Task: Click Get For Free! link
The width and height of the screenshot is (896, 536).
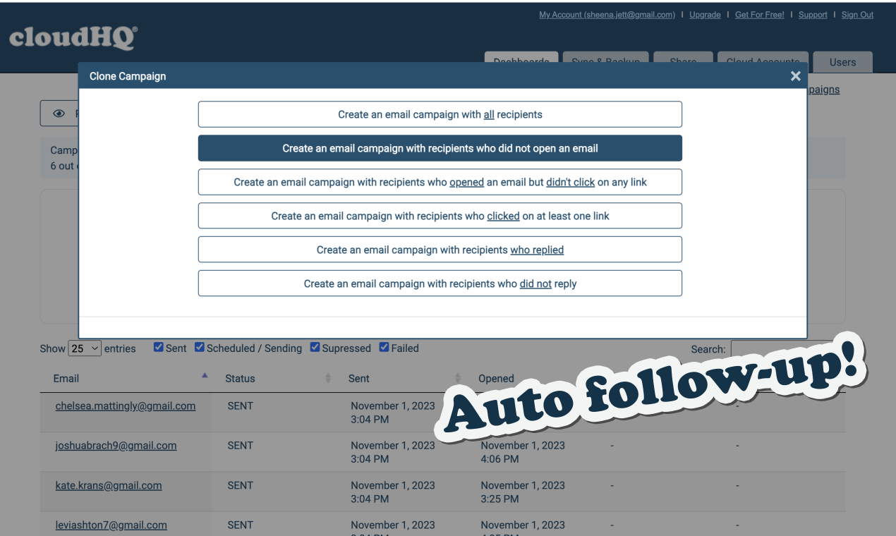Action: click(x=759, y=15)
